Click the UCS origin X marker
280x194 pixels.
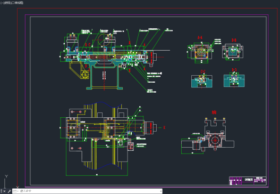click(18, 187)
